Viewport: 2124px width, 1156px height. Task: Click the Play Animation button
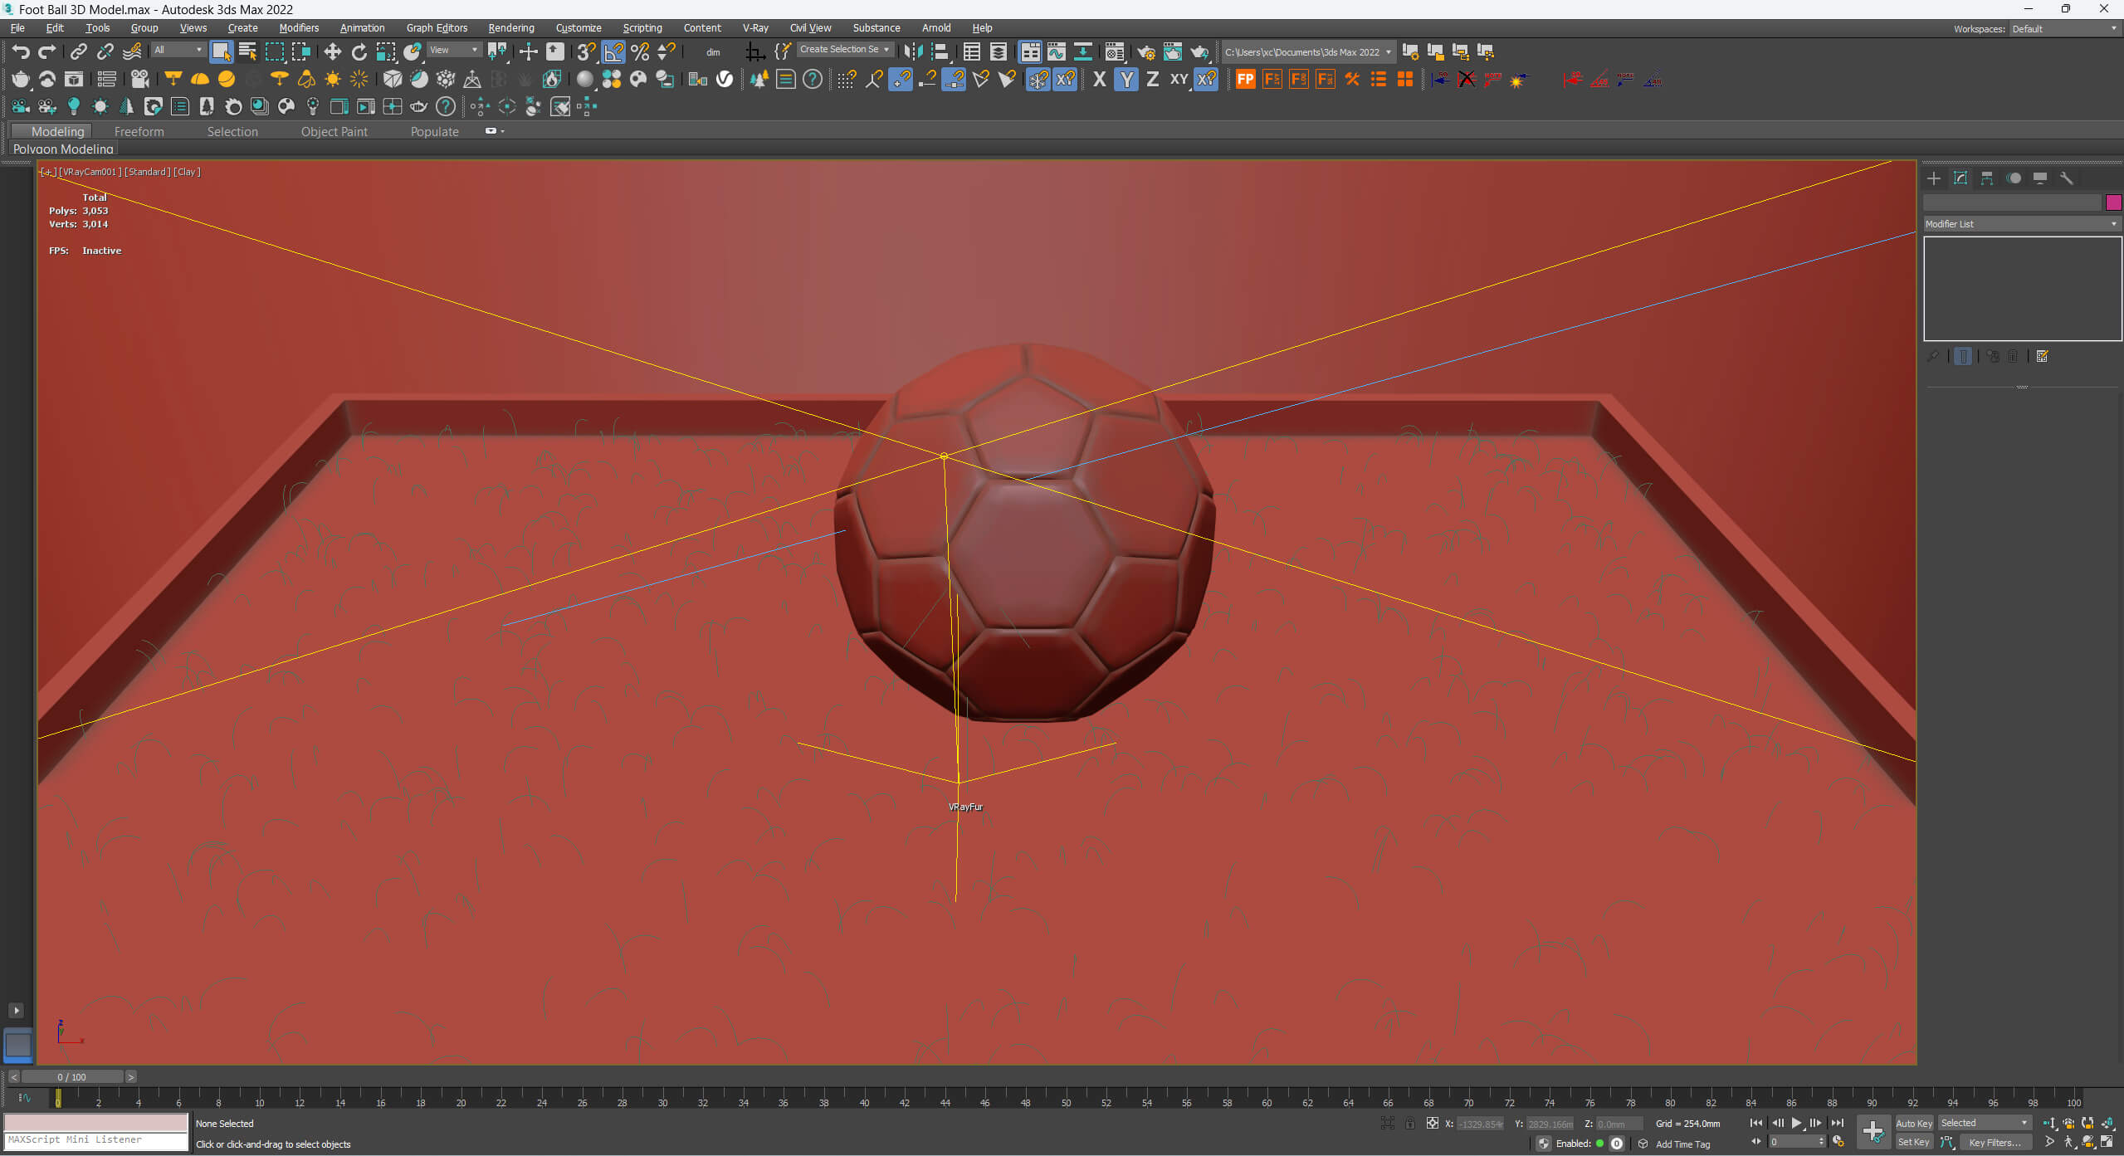pyautogui.click(x=1796, y=1123)
